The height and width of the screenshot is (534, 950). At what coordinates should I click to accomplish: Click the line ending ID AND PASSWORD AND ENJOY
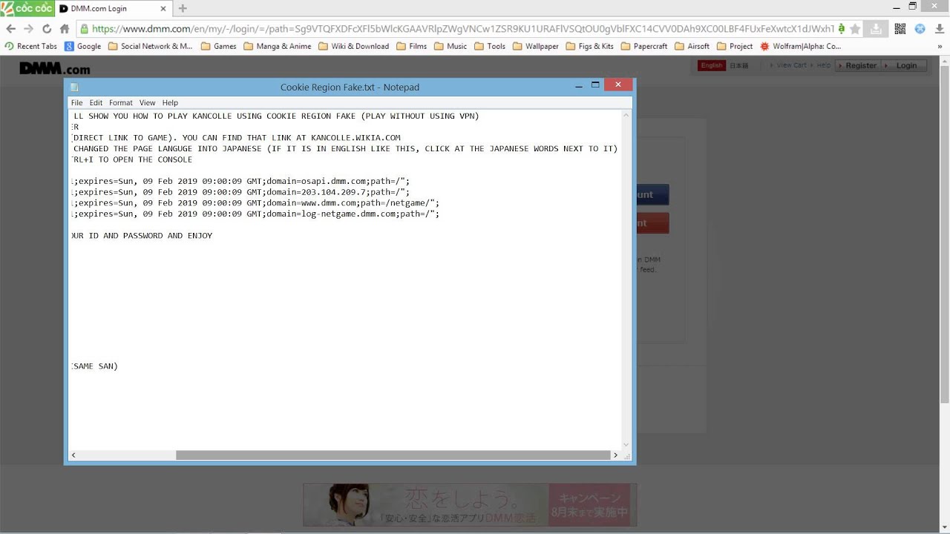142,236
